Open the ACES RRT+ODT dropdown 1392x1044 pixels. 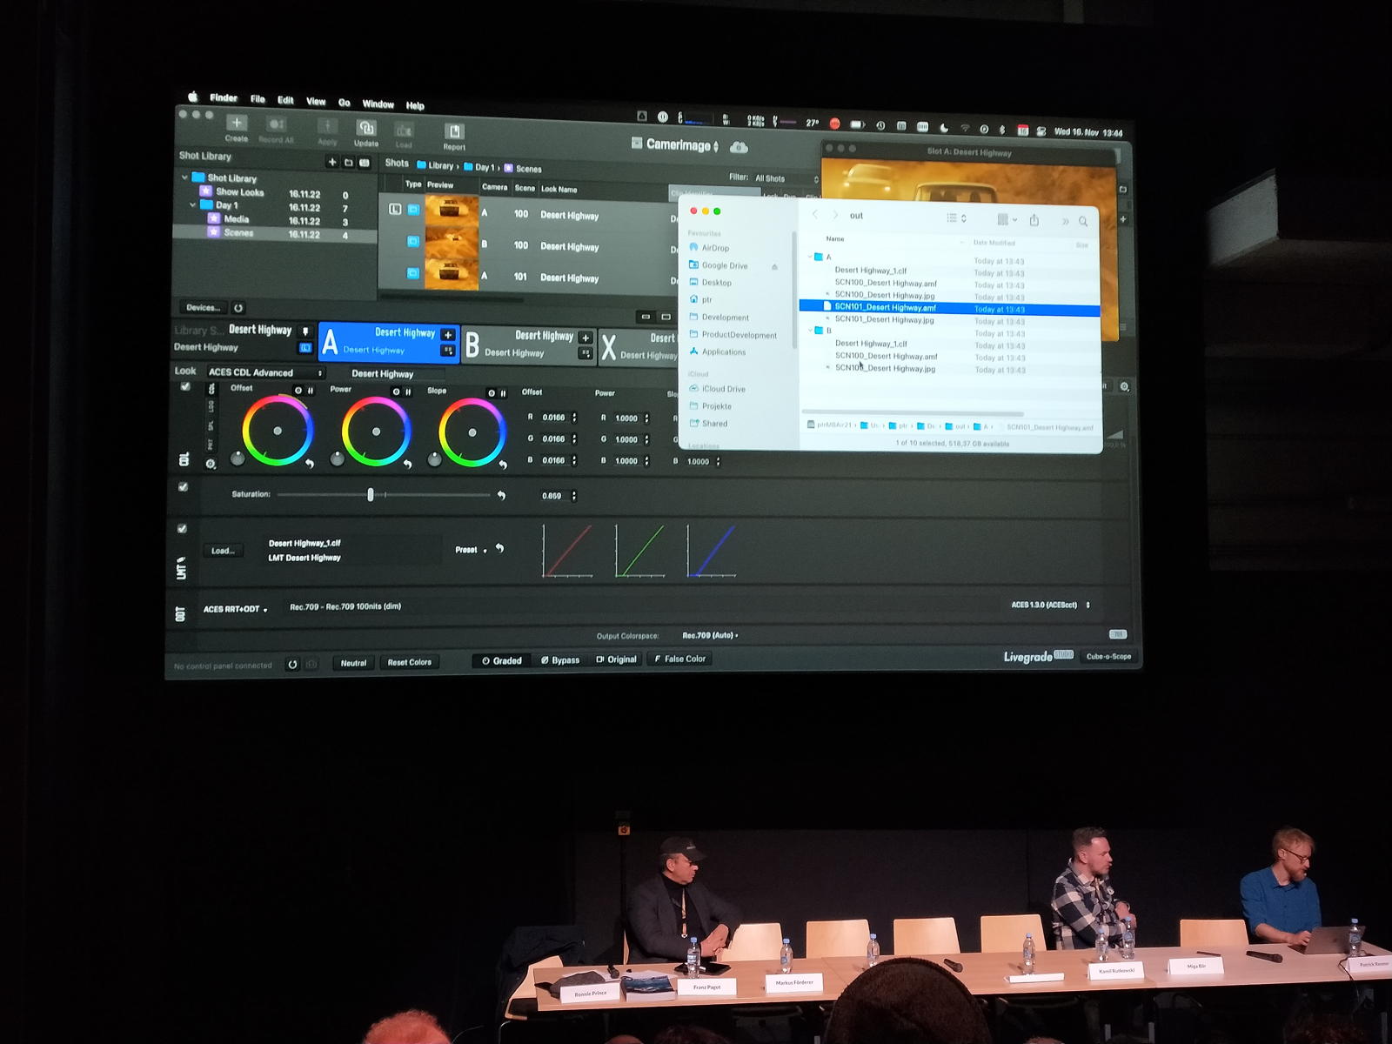(235, 609)
